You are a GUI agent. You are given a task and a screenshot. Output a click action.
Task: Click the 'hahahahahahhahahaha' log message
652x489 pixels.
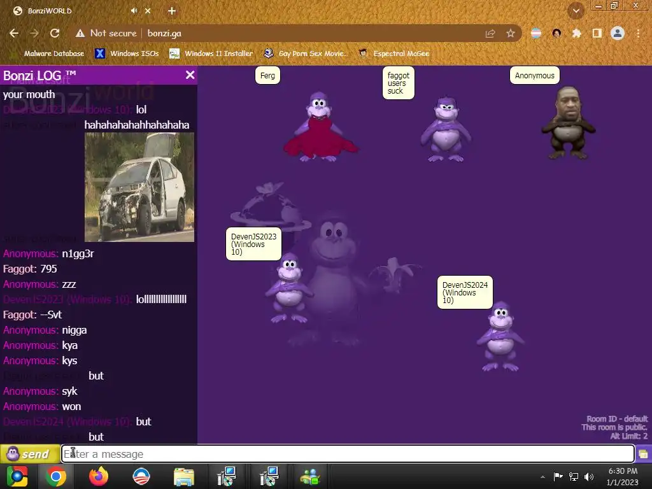coord(137,125)
